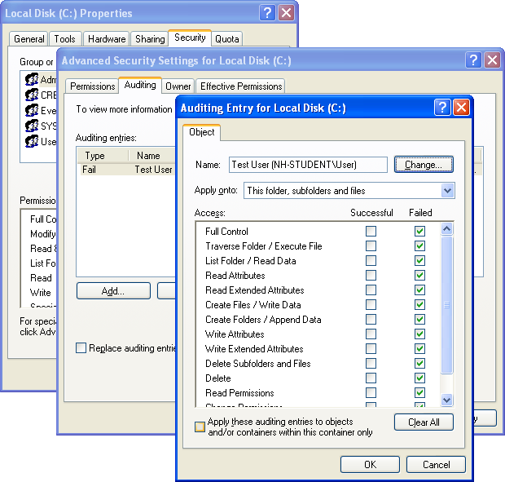Viewport: 505px width, 482px height.
Task: Check Apply these auditing entries to objects
Action: click(x=200, y=427)
